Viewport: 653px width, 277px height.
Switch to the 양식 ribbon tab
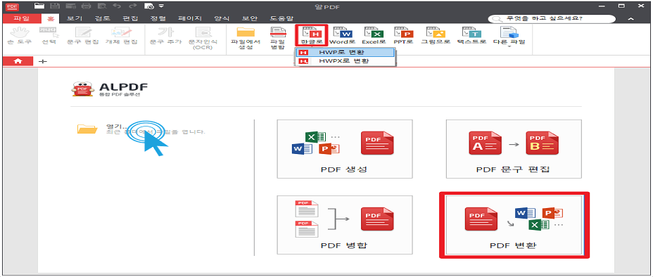coord(221,18)
